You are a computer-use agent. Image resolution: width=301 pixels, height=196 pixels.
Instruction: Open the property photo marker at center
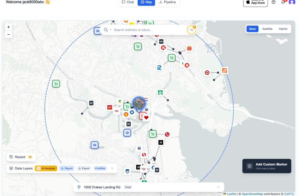(x=139, y=103)
